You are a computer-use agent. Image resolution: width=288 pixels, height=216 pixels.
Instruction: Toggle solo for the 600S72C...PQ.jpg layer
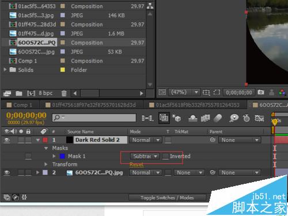(x=21, y=172)
